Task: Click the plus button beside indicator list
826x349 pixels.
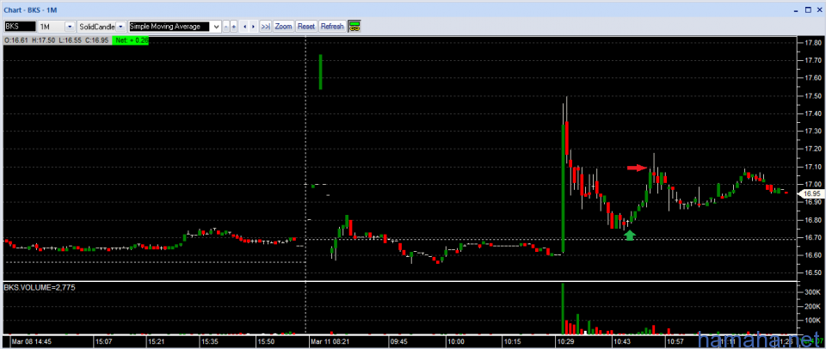Action: click(x=234, y=27)
